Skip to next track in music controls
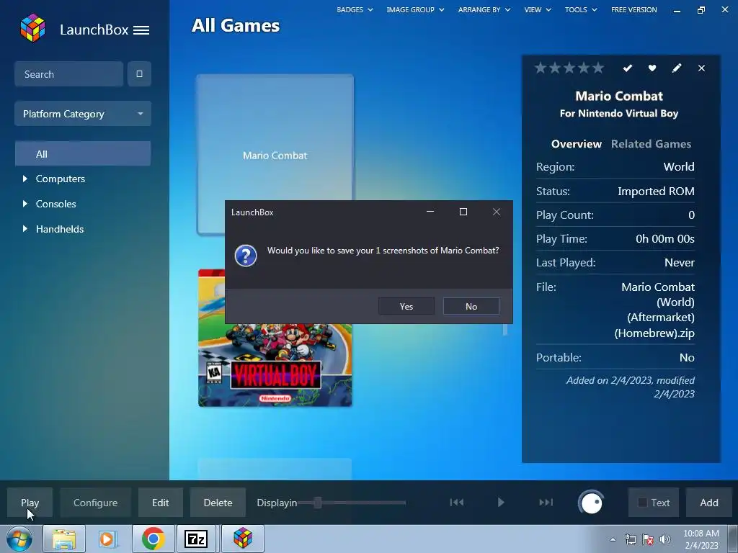This screenshot has width=738, height=553. click(x=546, y=502)
